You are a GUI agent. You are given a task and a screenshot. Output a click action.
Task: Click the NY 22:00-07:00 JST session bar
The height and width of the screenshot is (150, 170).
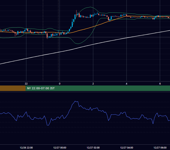[x=98, y=88]
